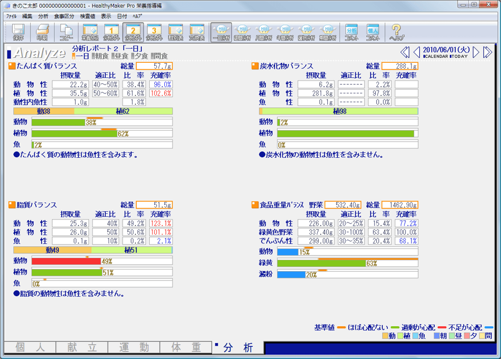Open the 分析 menu in menu bar
This screenshot has width=501, height=359.
[43, 16]
